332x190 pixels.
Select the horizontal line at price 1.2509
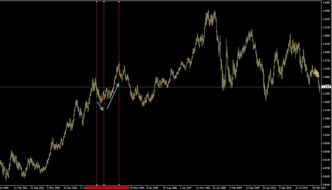[181, 87]
